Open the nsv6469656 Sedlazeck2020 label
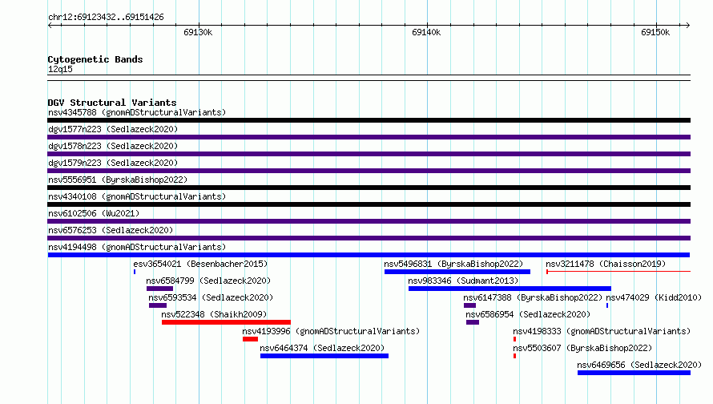Viewport: 713px width, 404px height. [639, 365]
